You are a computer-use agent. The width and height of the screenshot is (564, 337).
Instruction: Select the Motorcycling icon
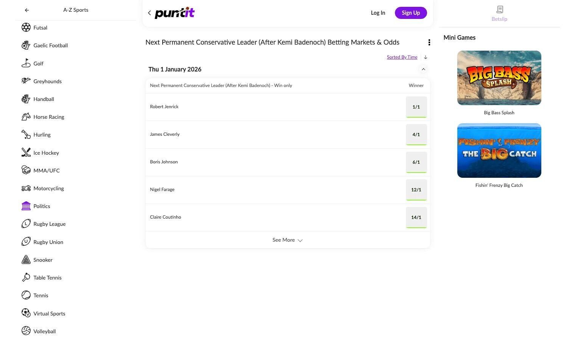tap(26, 188)
